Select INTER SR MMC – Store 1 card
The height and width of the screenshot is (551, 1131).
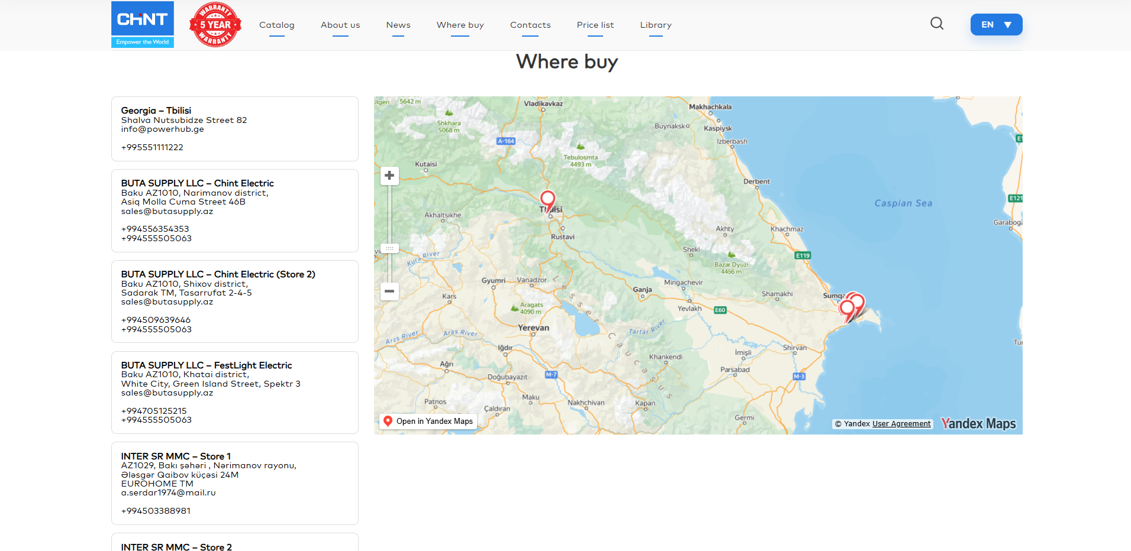point(235,484)
